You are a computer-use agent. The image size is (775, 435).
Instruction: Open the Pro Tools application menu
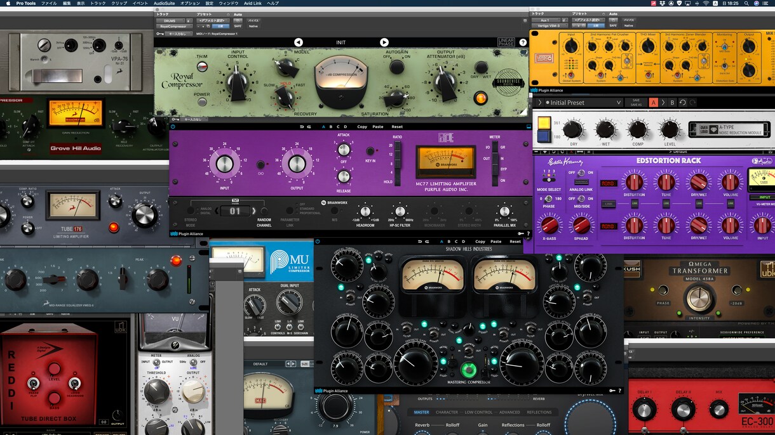point(26,3)
